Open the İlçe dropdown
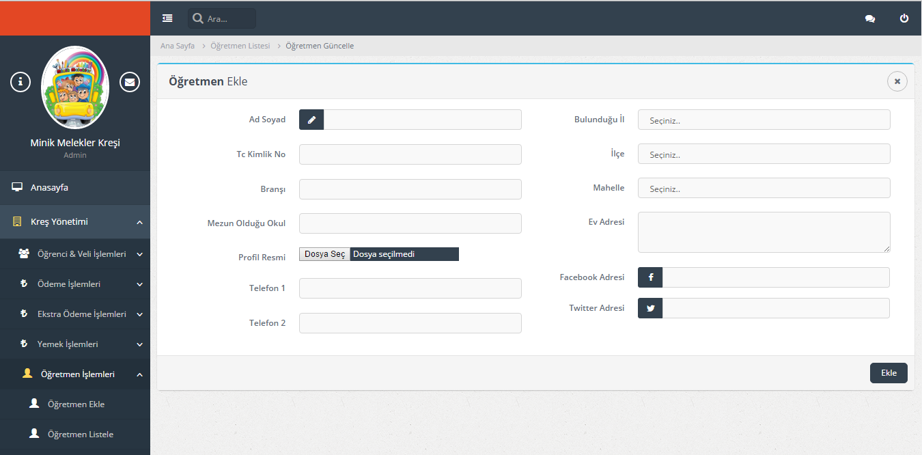Screen dimensions: 922x455 coord(764,154)
